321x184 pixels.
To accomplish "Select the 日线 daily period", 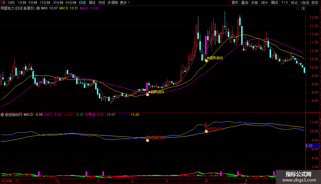I will coord(82,3).
